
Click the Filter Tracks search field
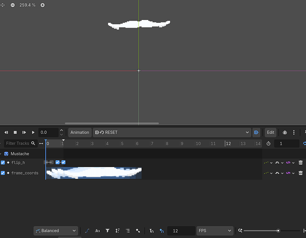point(20,143)
